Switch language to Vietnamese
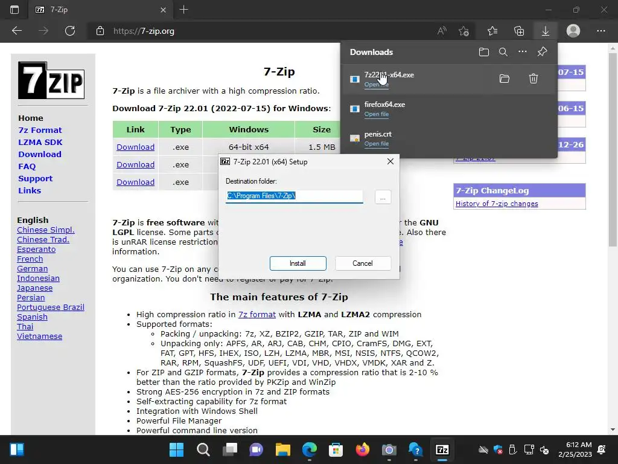 pos(39,336)
